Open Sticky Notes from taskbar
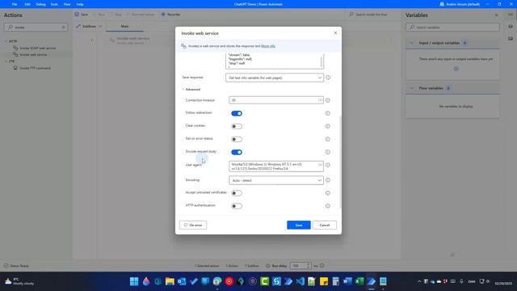The width and height of the screenshot is (517, 291). [x=324, y=281]
